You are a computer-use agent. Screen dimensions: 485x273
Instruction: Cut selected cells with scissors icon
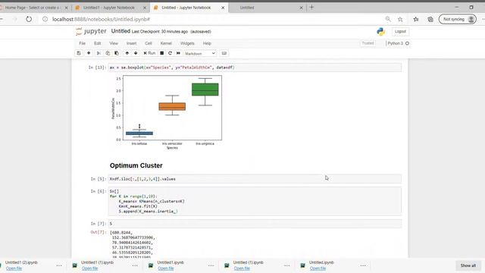coord(99,53)
